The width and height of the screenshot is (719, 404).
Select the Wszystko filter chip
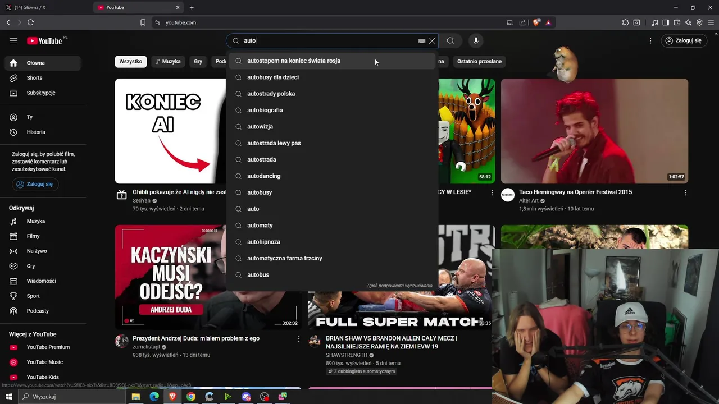(131, 61)
